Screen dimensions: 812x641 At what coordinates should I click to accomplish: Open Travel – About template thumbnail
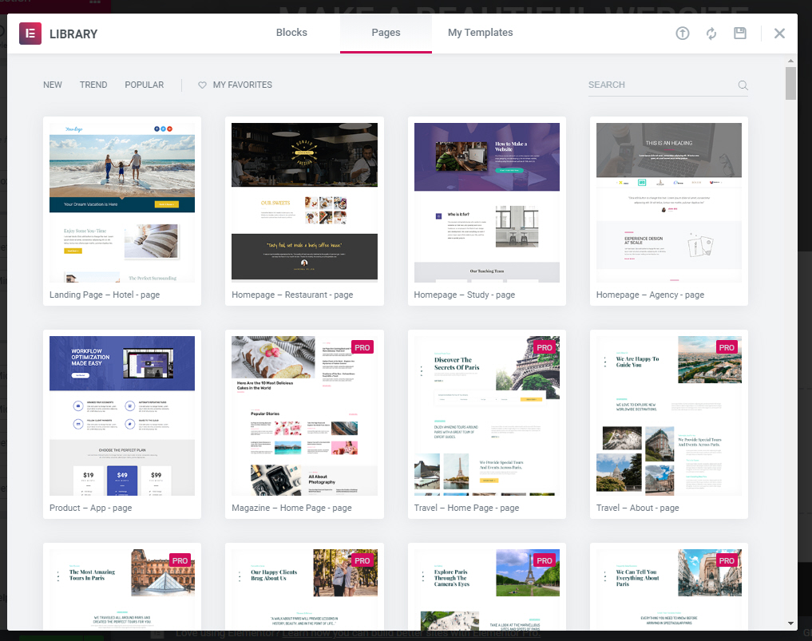coord(669,416)
